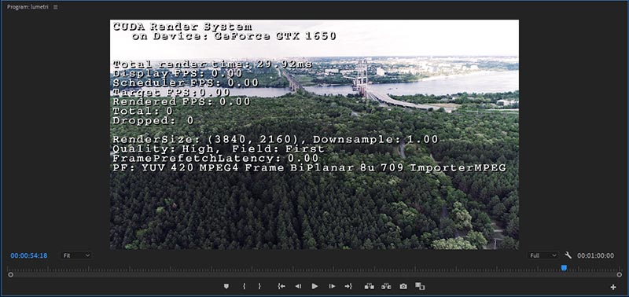This screenshot has width=629, height=297.
Task: Step back one frame
Action: 298,286
